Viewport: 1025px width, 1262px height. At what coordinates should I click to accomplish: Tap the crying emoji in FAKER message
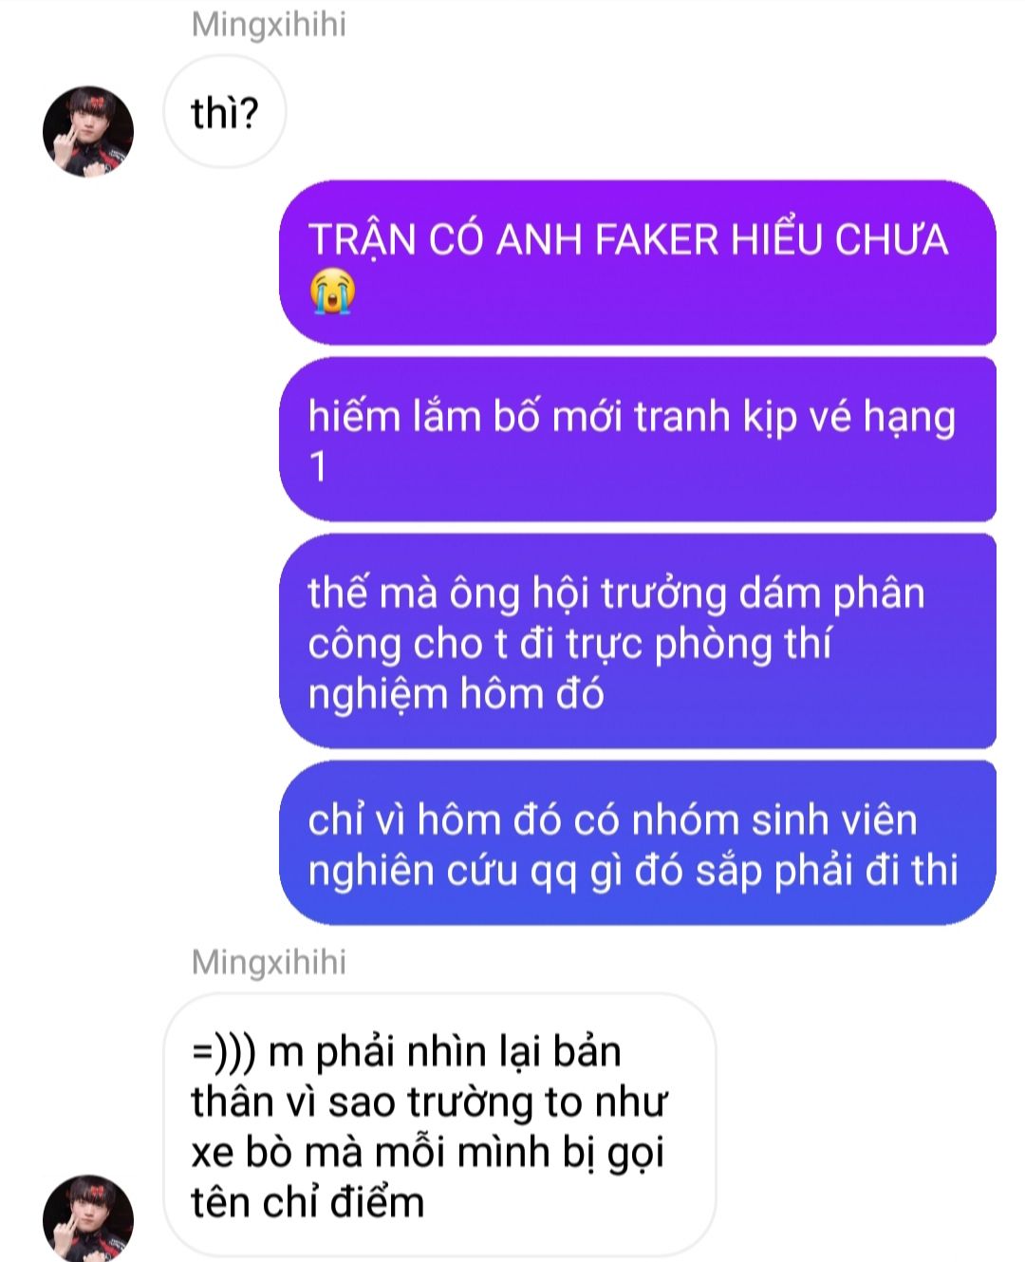pyautogui.click(x=331, y=291)
